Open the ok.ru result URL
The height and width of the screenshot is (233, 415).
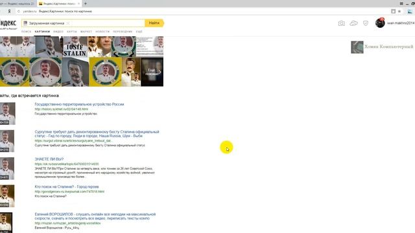point(67,164)
